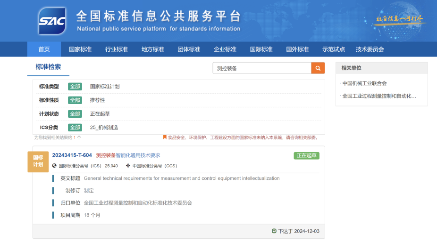Image resolution: width=437 pixels, height=243 pixels.
Task: Click the green 正在起草 status badge
Action: click(306, 156)
